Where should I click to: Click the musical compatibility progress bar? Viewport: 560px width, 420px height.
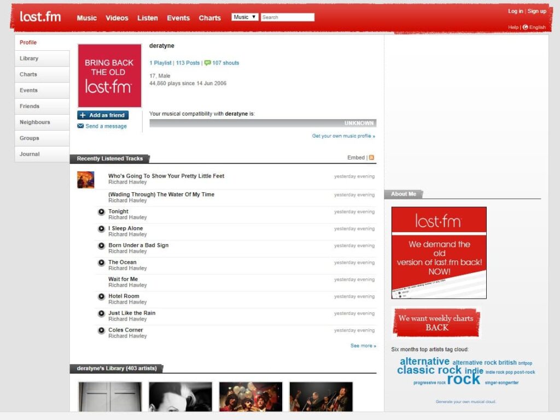(263, 123)
